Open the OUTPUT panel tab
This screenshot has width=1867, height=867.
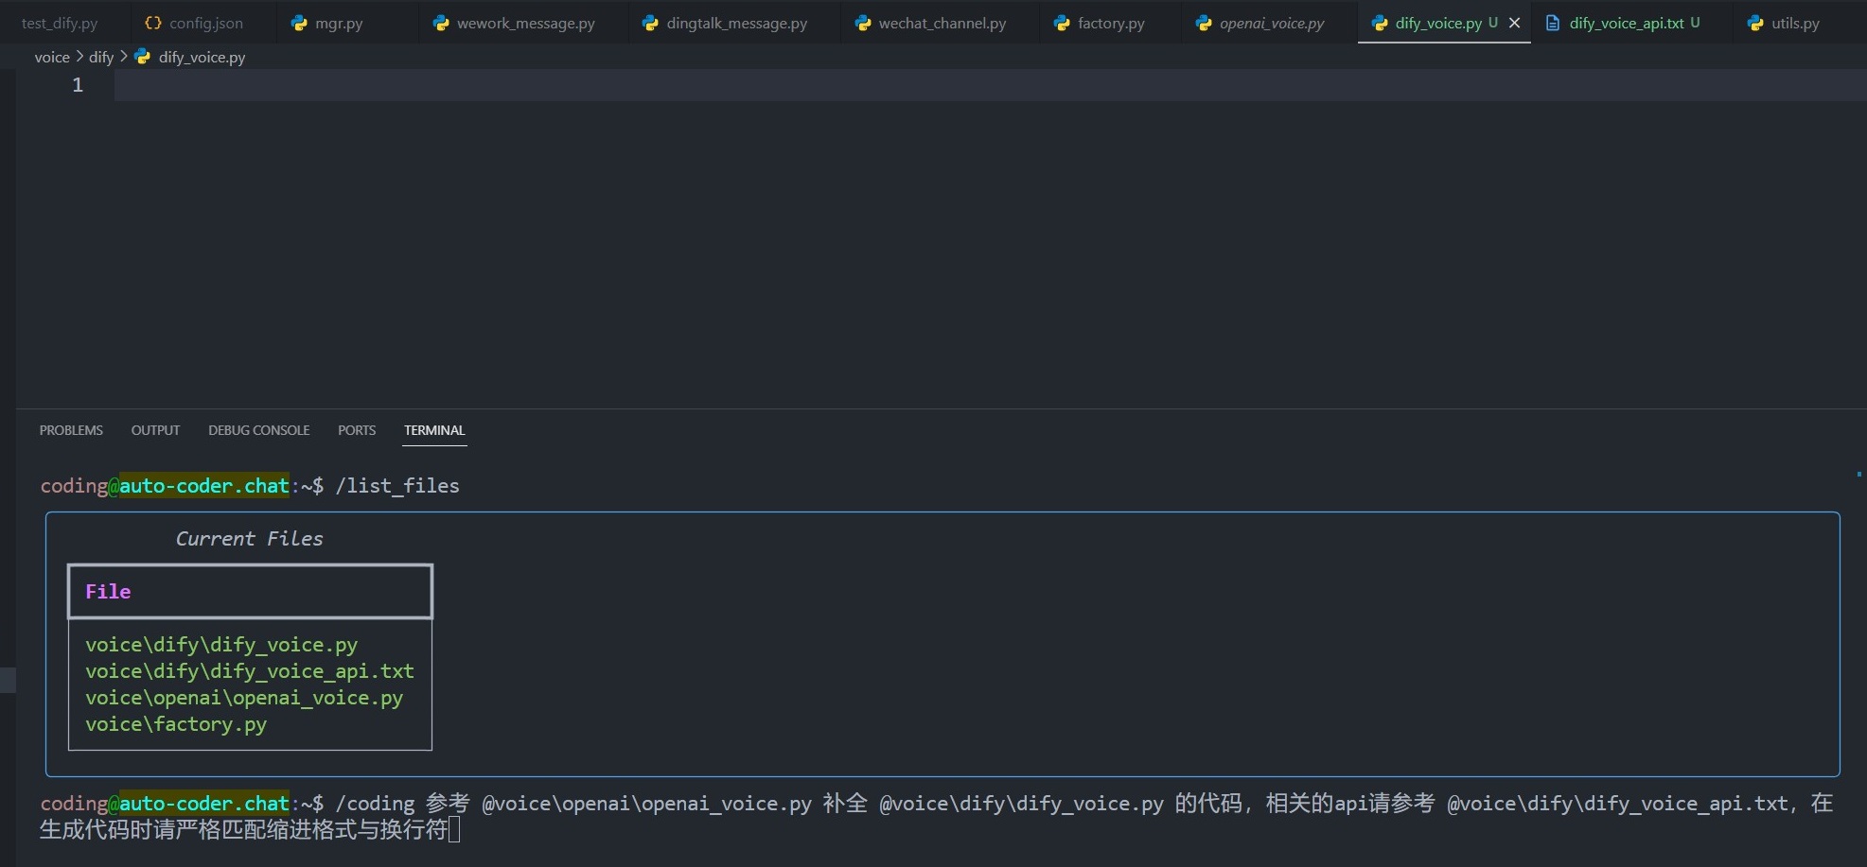pyautogui.click(x=155, y=430)
